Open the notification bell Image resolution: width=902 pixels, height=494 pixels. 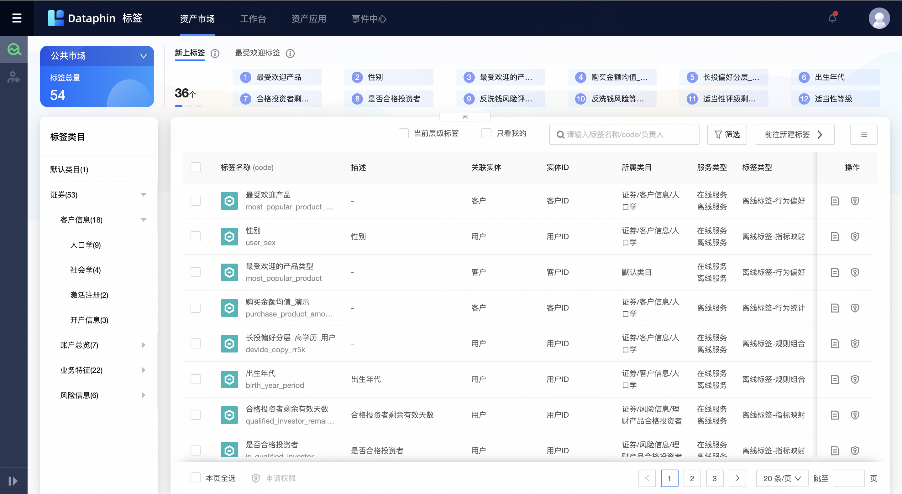pos(832,18)
